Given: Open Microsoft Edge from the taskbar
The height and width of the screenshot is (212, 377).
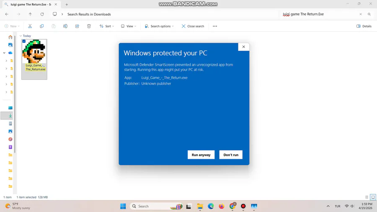Looking at the screenshot, I should pyautogui.click(x=211, y=206).
